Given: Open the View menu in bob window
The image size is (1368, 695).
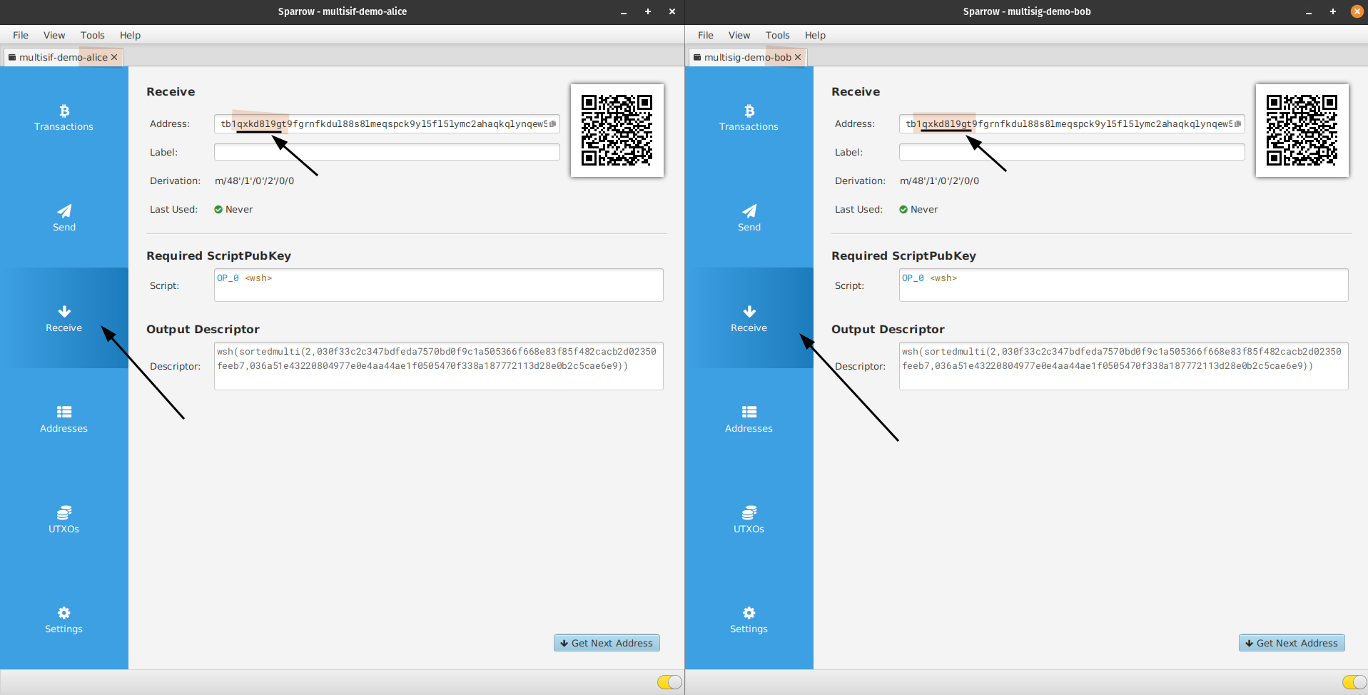Looking at the screenshot, I should 739,35.
